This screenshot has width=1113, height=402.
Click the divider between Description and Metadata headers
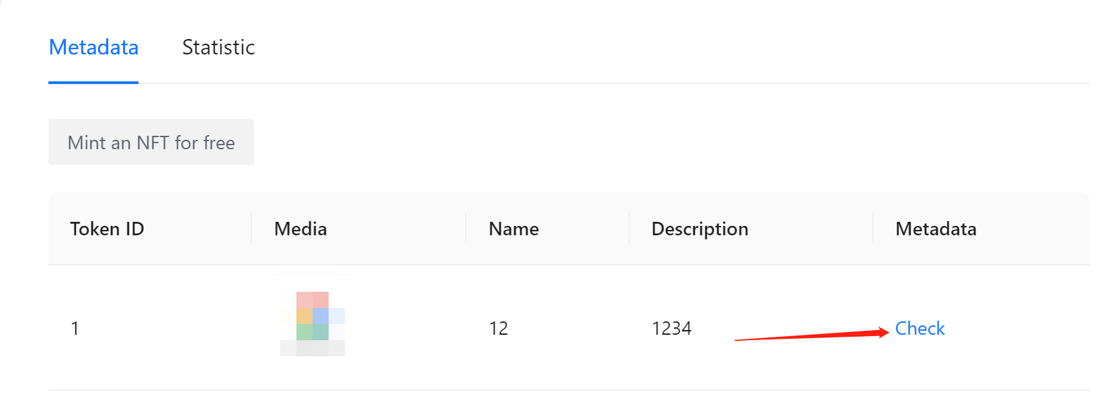[x=873, y=229]
